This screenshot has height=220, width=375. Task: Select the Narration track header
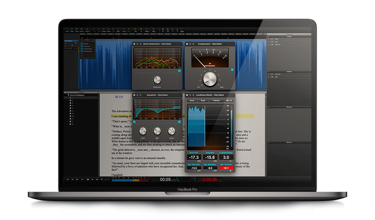click(71, 40)
